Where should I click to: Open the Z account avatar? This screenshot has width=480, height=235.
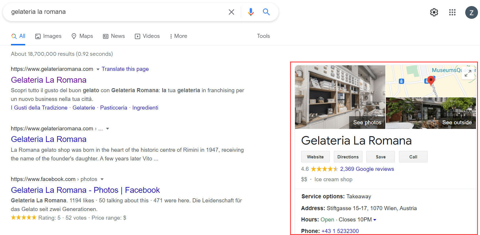pyautogui.click(x=471, y=12)
